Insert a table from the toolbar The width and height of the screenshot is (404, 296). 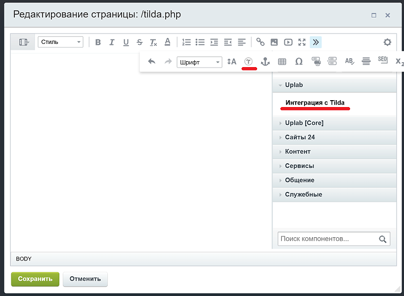[x=282, y=61]
